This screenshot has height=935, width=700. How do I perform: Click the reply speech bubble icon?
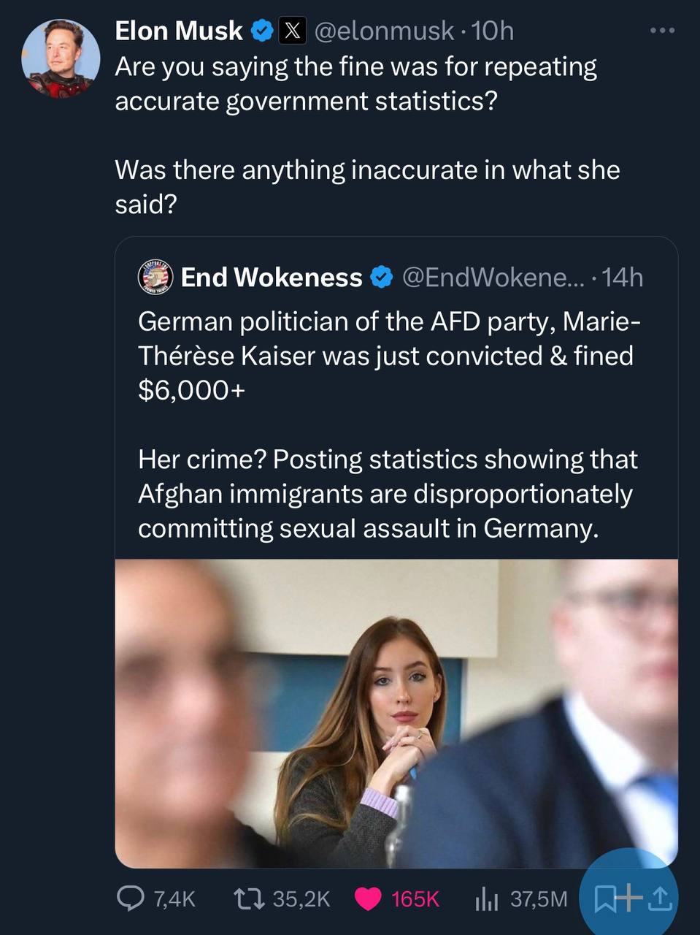click(131, 898)
